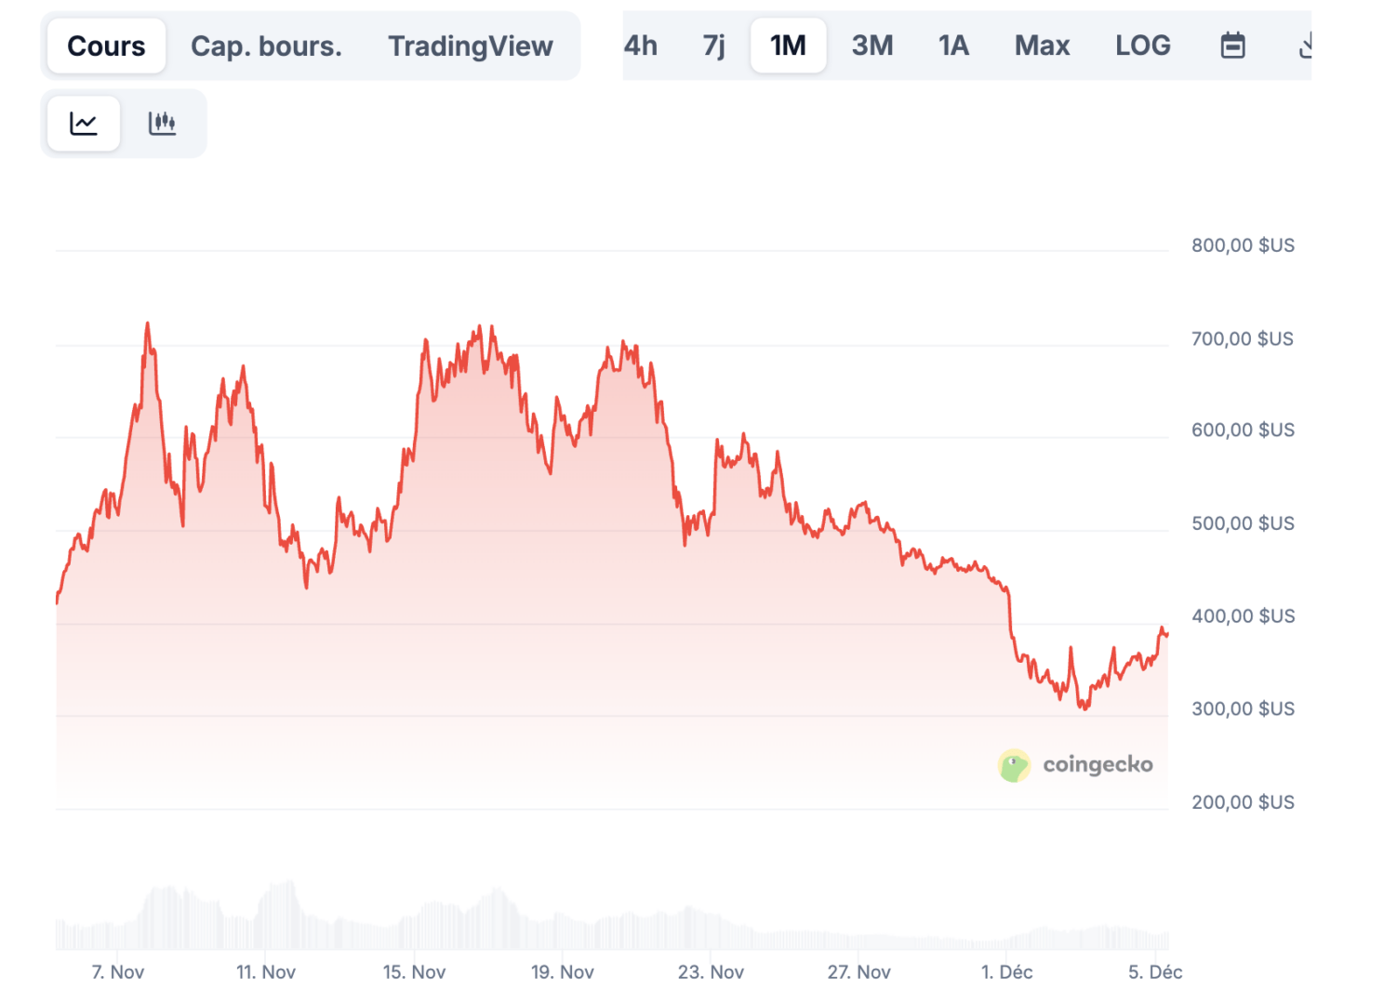Open the calendar date range picker
Viewport: 1397px width, 1004px height.
pos(1232,46)
